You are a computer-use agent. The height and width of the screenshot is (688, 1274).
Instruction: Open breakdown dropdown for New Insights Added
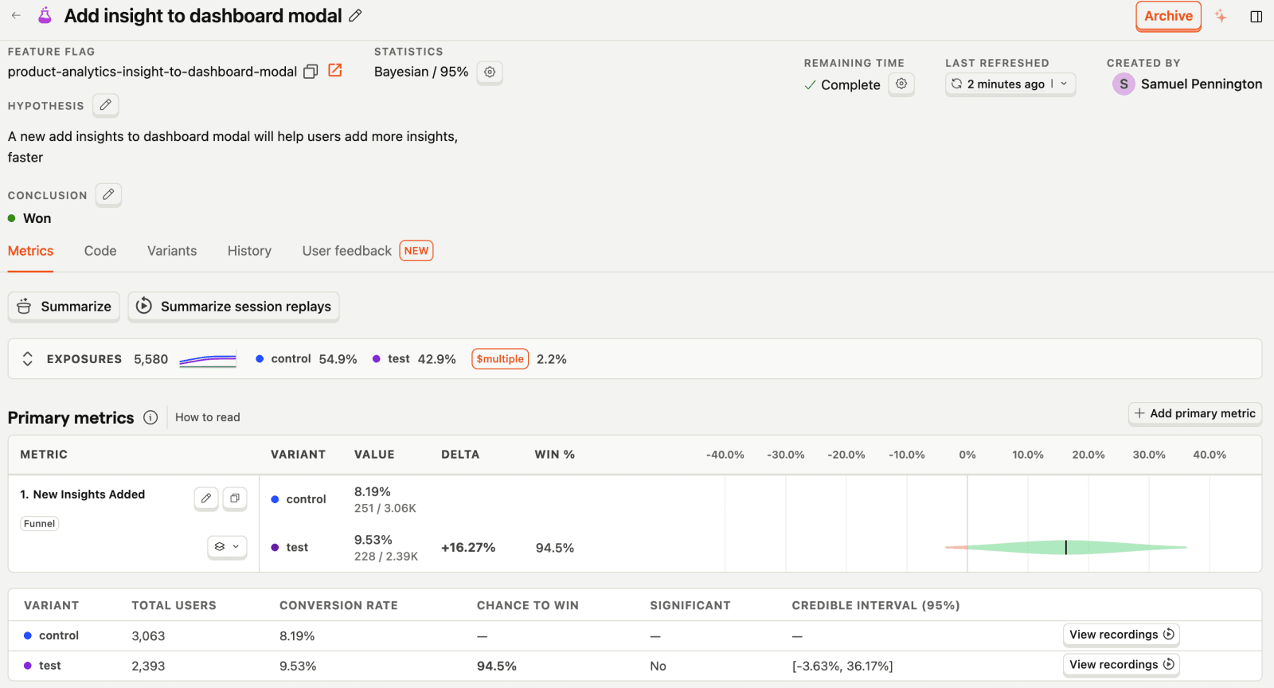227,547
